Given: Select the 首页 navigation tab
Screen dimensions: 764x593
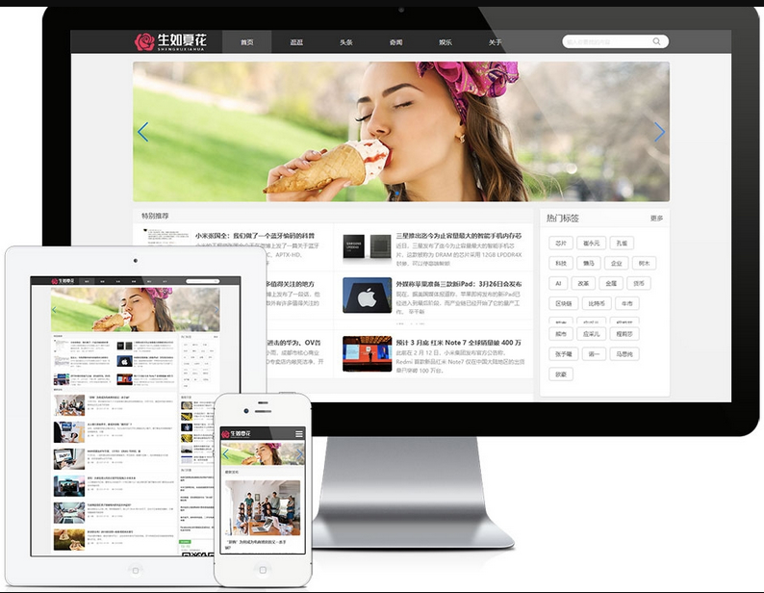Looking at the screenshot, I should tap(247, 42).
